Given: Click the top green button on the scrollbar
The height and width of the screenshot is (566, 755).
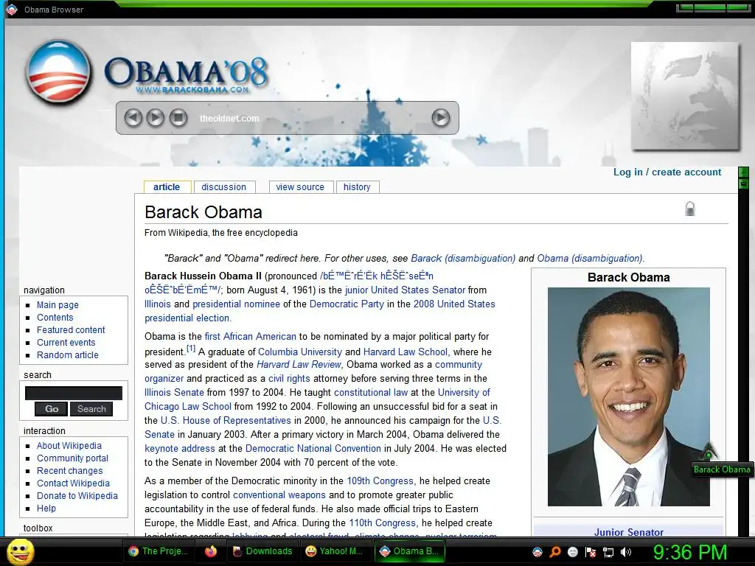Looking at the screenshot, I should [x=743, y=172].
